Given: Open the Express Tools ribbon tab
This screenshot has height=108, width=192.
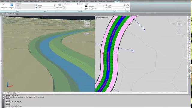Looking at the screenshot, I should pos(93,1).
